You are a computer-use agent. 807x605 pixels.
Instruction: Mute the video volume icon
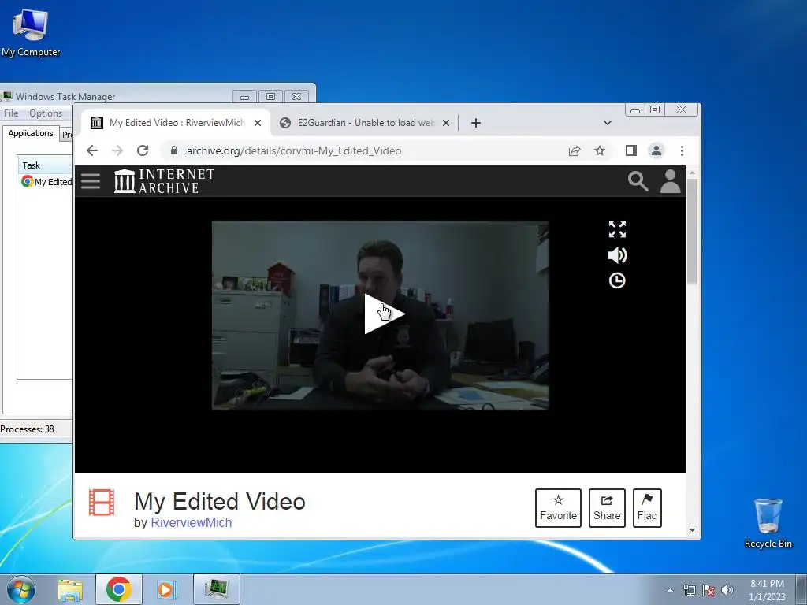pos(617,255)
